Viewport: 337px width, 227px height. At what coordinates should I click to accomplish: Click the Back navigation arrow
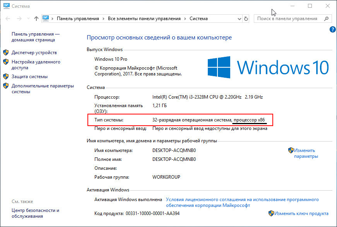[8, 19]
